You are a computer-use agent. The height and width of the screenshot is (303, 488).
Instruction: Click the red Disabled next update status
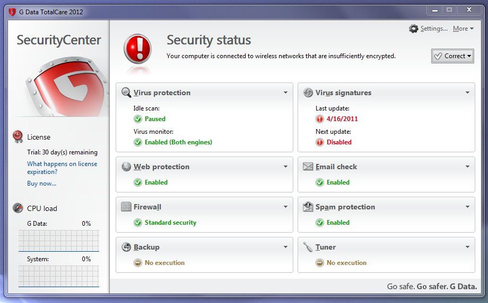[x=339, y=142]
